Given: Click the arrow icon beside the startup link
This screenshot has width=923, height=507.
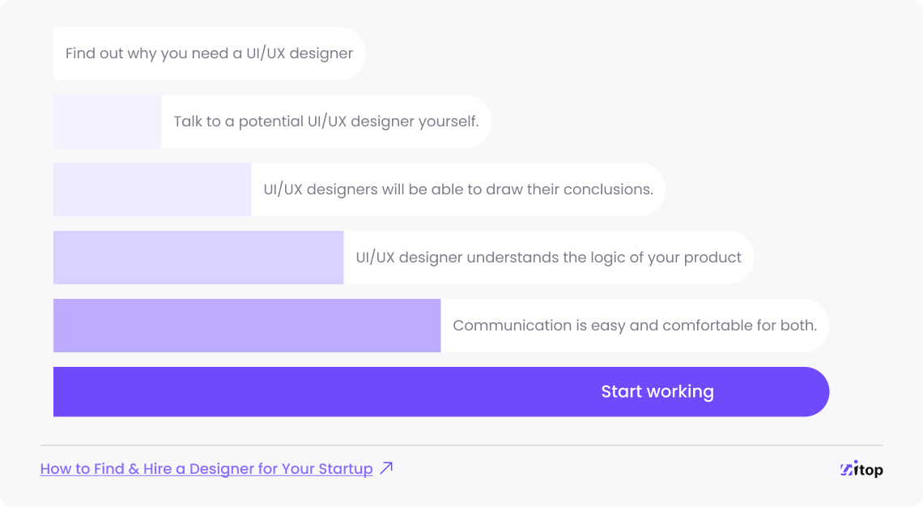Looking at the screenshot, I should click(x=387, y=468).
